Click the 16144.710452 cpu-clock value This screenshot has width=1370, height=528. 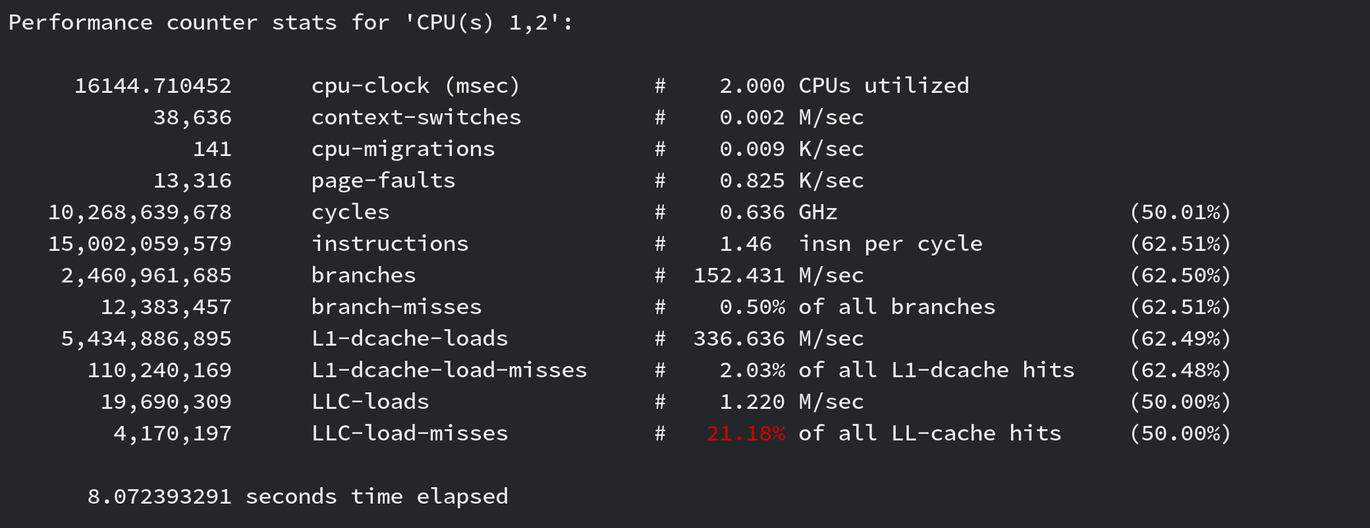152,86
